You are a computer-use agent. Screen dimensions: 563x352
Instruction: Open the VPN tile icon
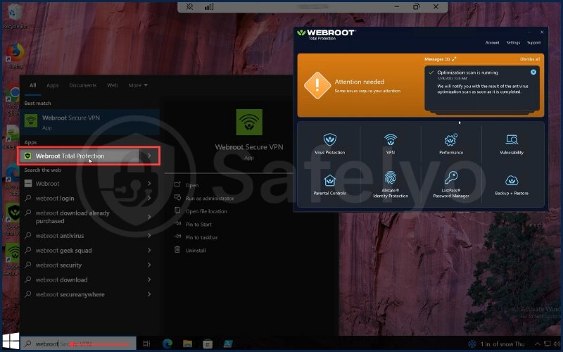click(391, 139)
